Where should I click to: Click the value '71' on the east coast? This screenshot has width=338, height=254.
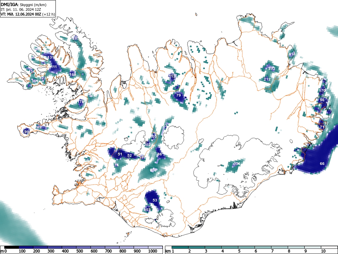(322, 127)
